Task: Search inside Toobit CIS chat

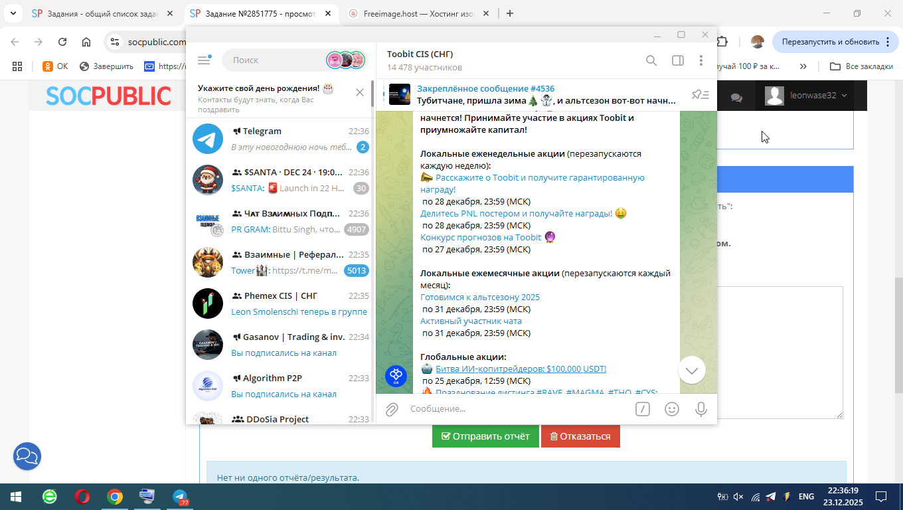Action: pos(651,60)
